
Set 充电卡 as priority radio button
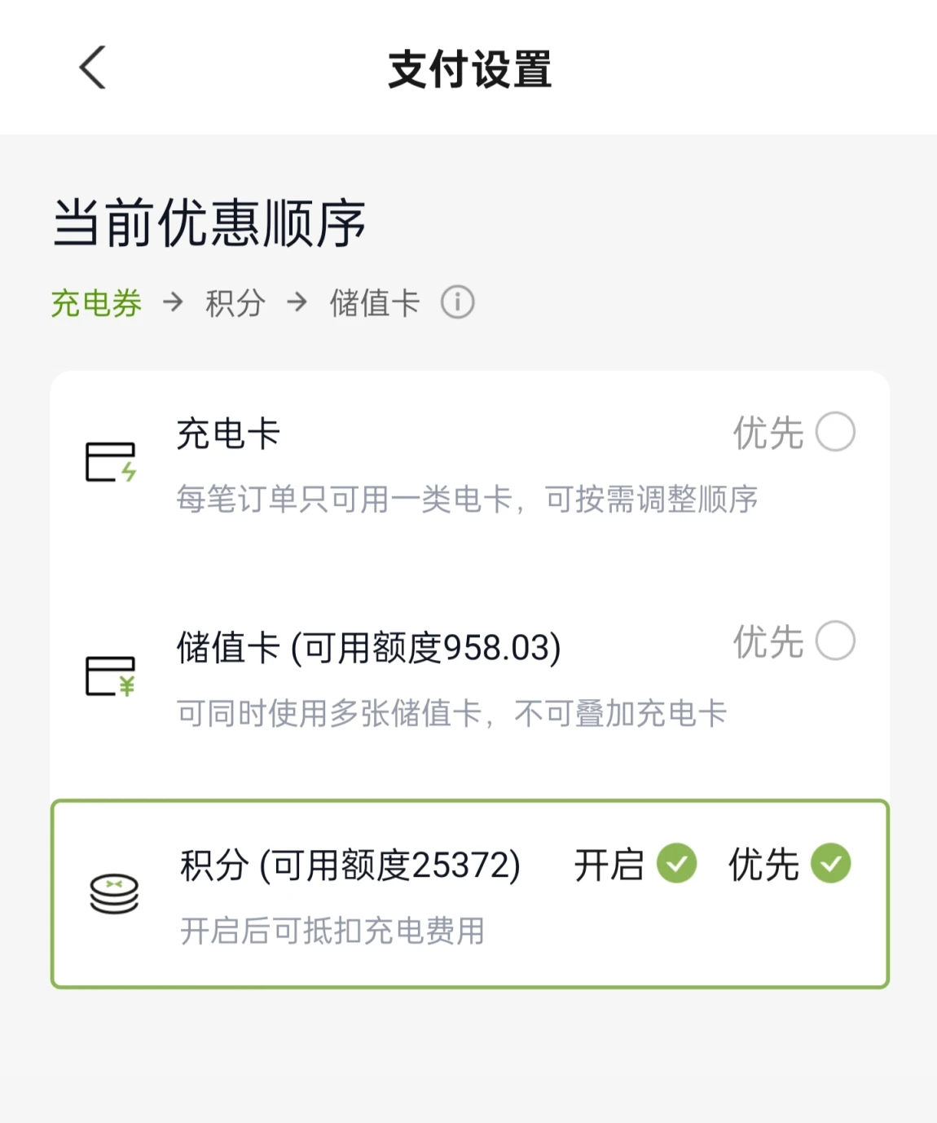[835, 432]
